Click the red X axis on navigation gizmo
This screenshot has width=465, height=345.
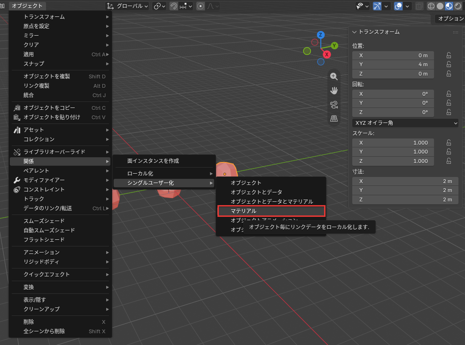(327, 54)
